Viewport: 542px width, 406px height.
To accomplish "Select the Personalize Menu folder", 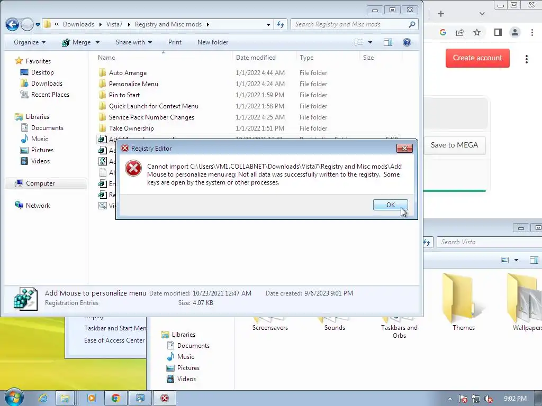I will coord(133,84).
